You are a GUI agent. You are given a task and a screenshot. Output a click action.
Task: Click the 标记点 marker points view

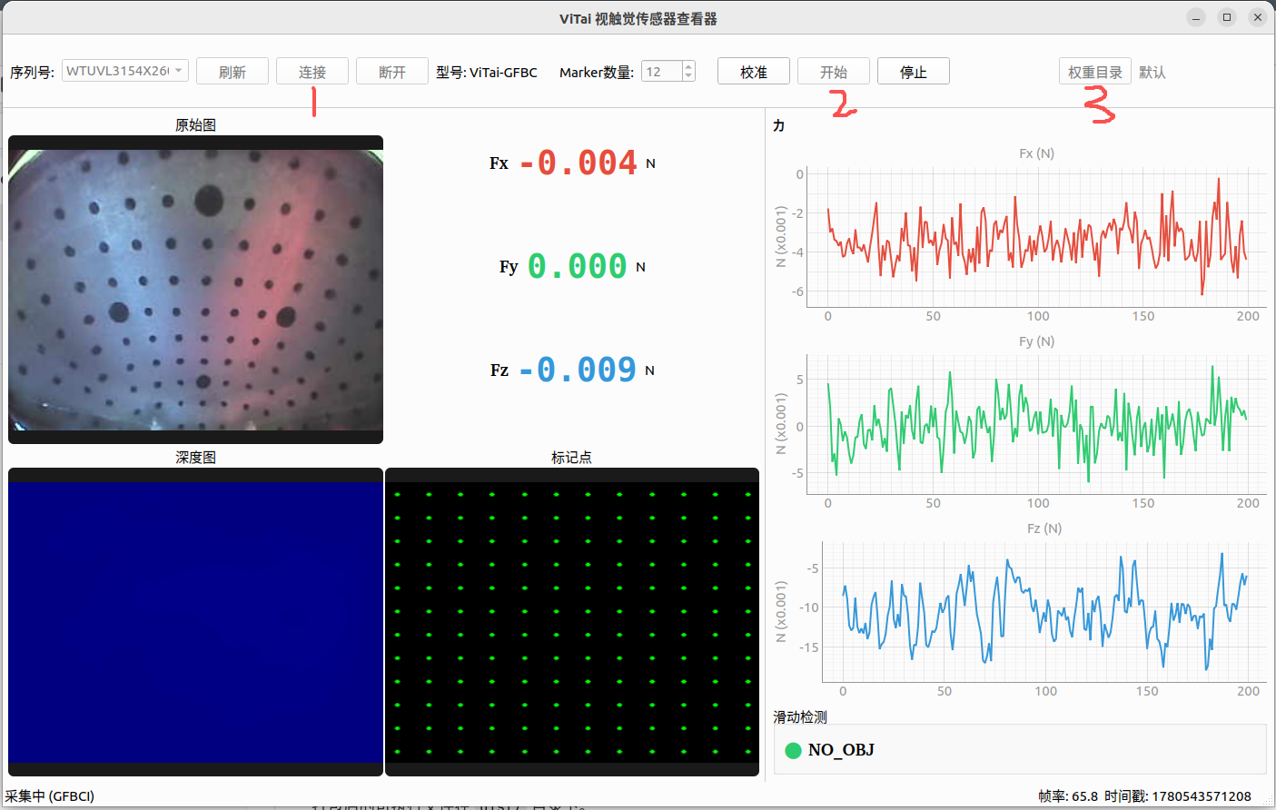pyautogui.click(x=572, y=622)
